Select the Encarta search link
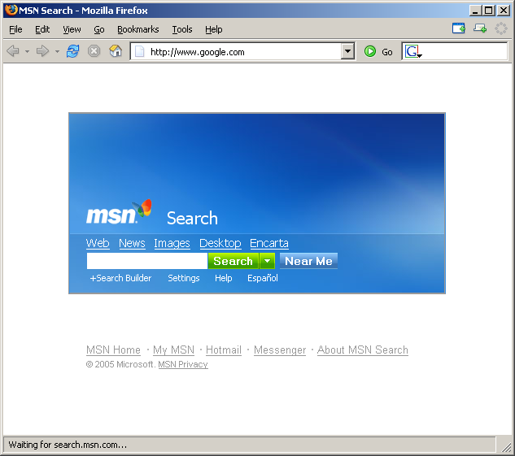The width and height of the screenshot is (515, 456). pyautogui.click(x=269, y=243)
